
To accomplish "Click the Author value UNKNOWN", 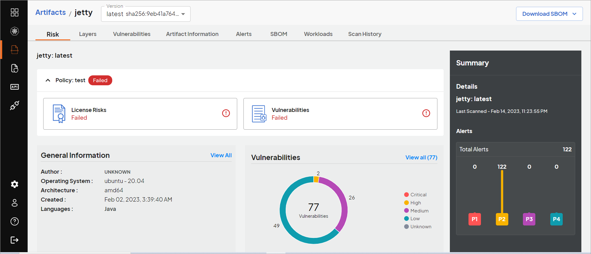I will [x=118, y=172].
